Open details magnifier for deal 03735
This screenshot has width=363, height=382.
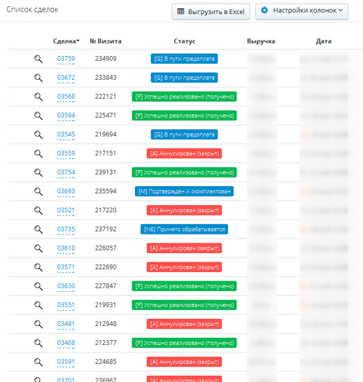click(x=38, y=229)
